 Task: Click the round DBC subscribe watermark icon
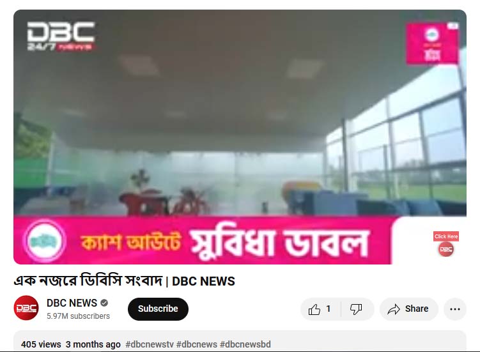pyautogui.click(x=445, y=249)
